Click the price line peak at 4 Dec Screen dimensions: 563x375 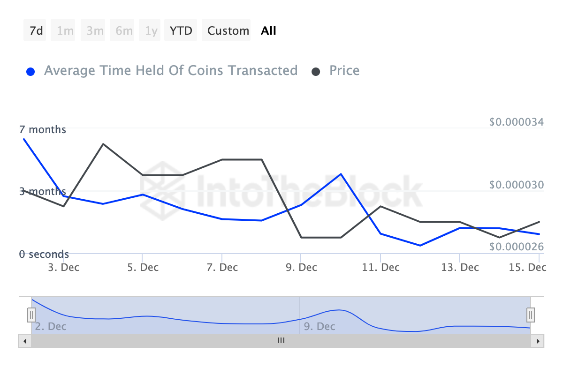click(103, 144)
